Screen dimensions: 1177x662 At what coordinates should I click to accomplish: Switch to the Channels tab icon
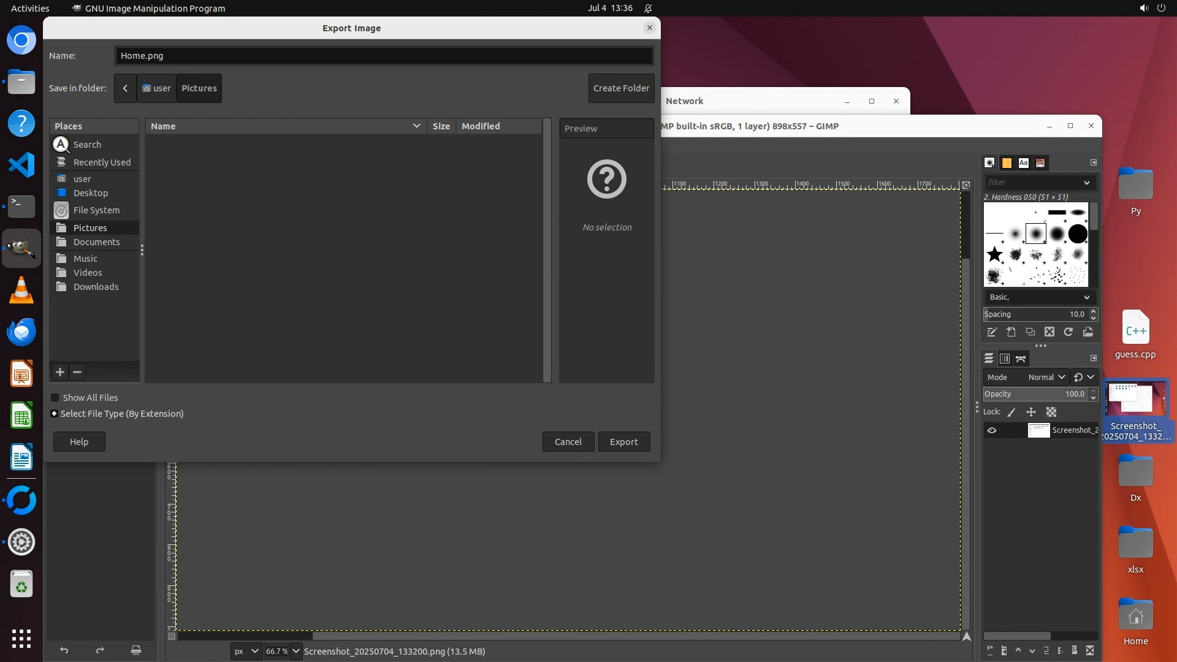pos(1005,359)
